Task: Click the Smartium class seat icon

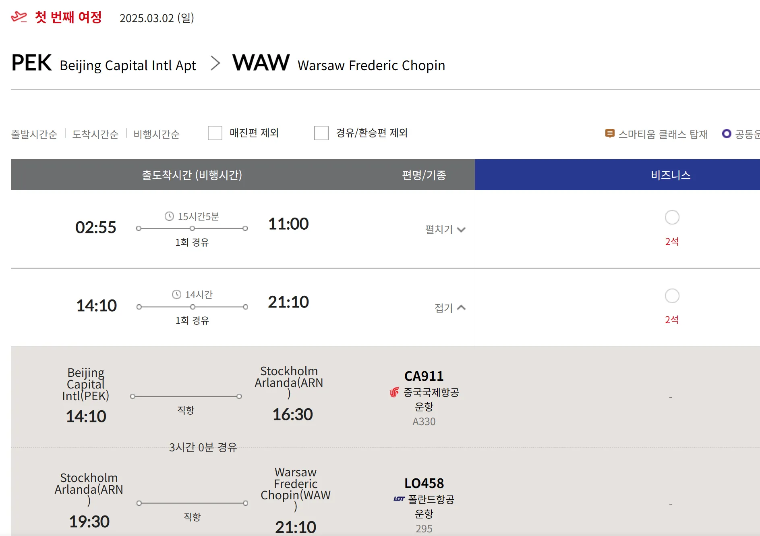Action: 610,133
